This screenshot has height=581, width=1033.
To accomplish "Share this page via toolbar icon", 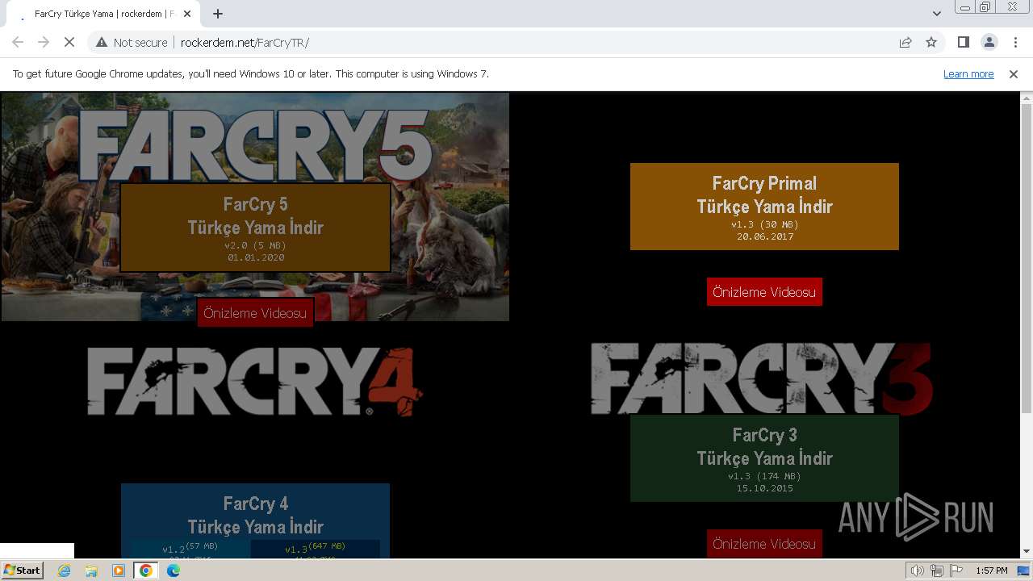I will click(x=905, y=42).
